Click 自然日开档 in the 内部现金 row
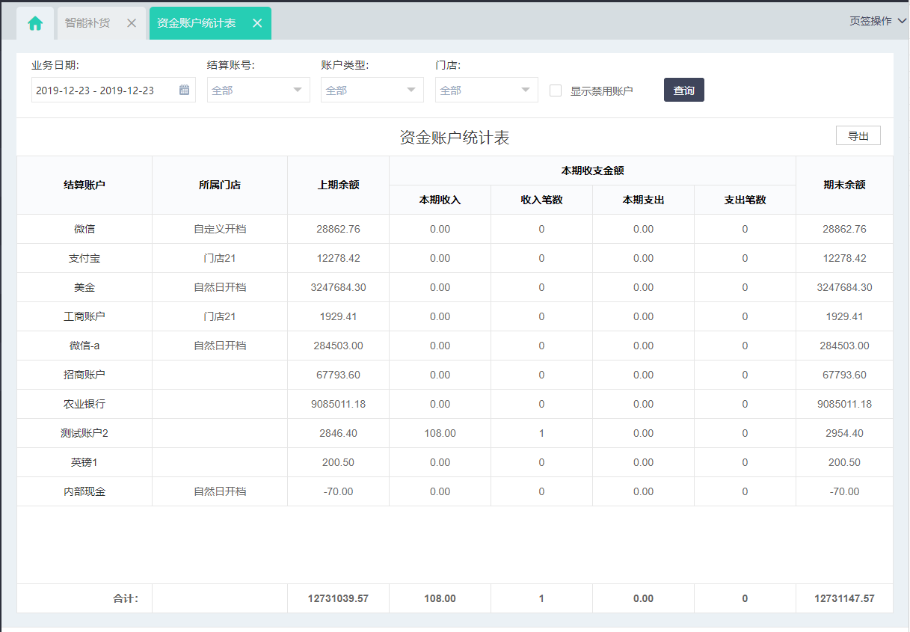 220,491
